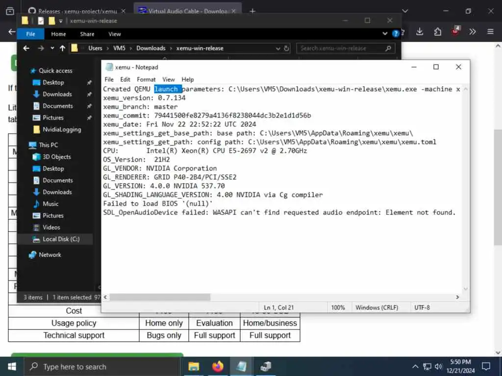The height and width of the screenshot is (376, 502).
Task: Expand the Explorer ribbon chevron
Action: click(385, 34)
